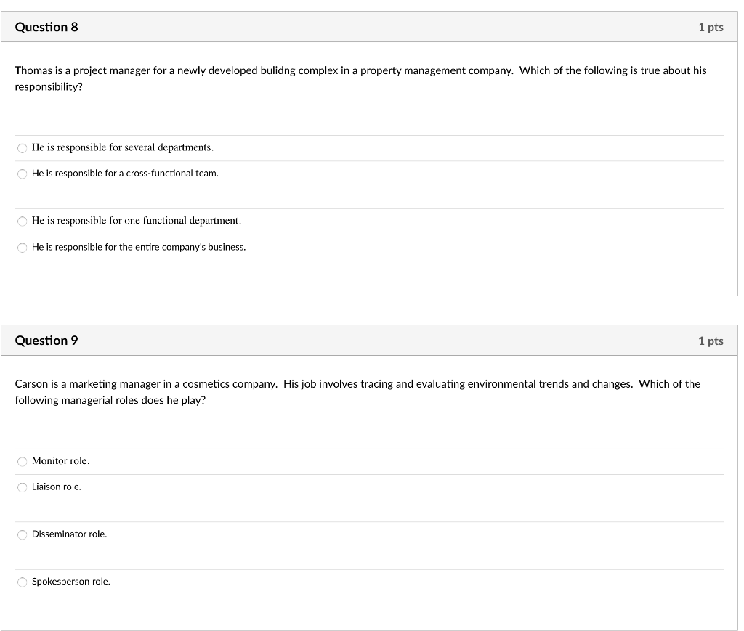The height and width of the screenshot is (631, 744).
Task: Select the "Liaison role" answer option
Action: click(22, 487)
